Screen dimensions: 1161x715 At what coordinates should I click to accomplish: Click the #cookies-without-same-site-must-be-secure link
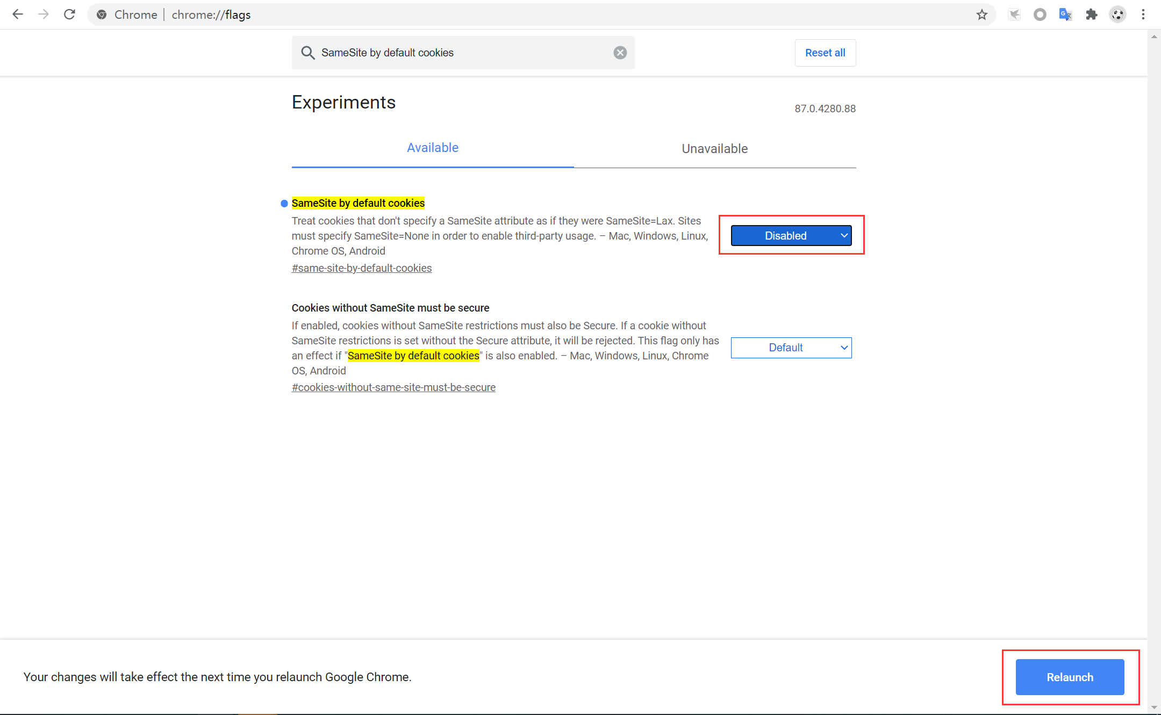click(393, 387)
